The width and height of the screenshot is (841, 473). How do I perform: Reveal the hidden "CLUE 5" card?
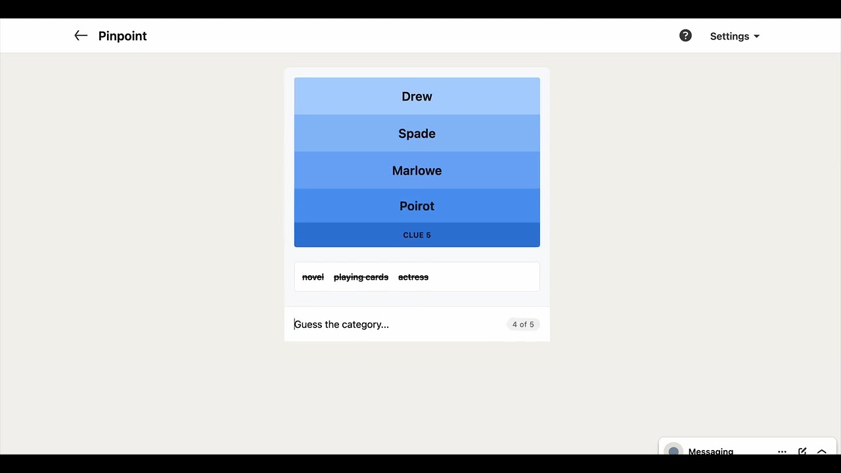point(417,235)
